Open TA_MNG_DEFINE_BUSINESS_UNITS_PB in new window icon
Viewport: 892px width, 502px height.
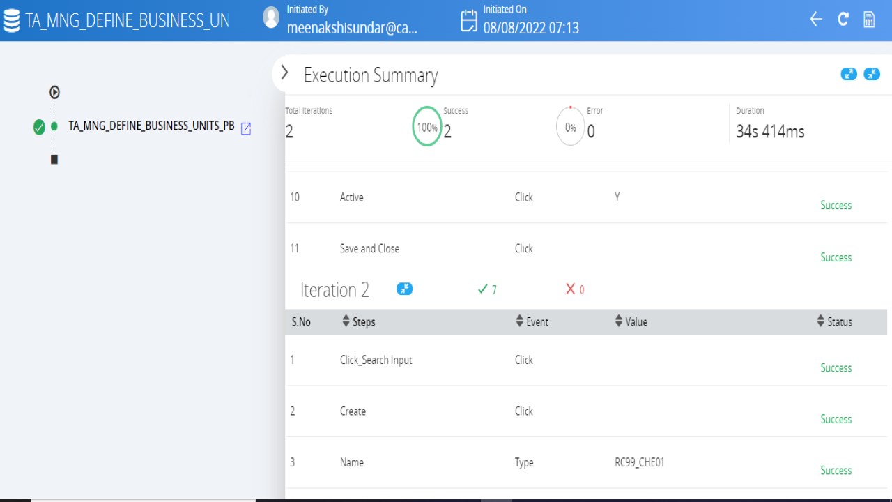click(246, 128)
